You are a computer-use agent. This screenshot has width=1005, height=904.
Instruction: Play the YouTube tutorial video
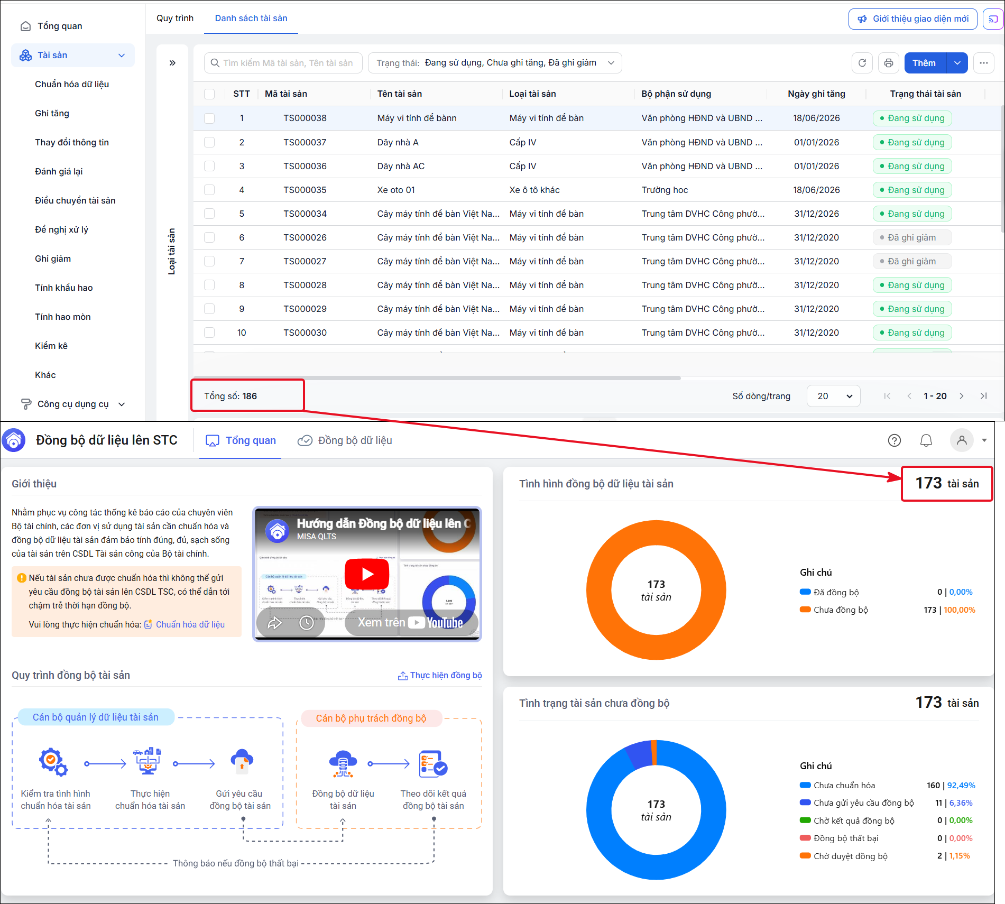367,574
